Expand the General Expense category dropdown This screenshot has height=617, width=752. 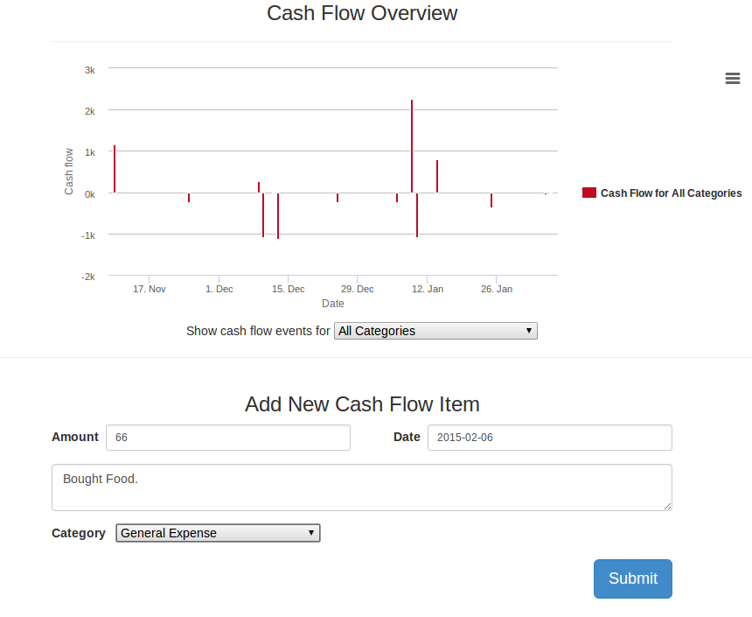pos(218,533)
